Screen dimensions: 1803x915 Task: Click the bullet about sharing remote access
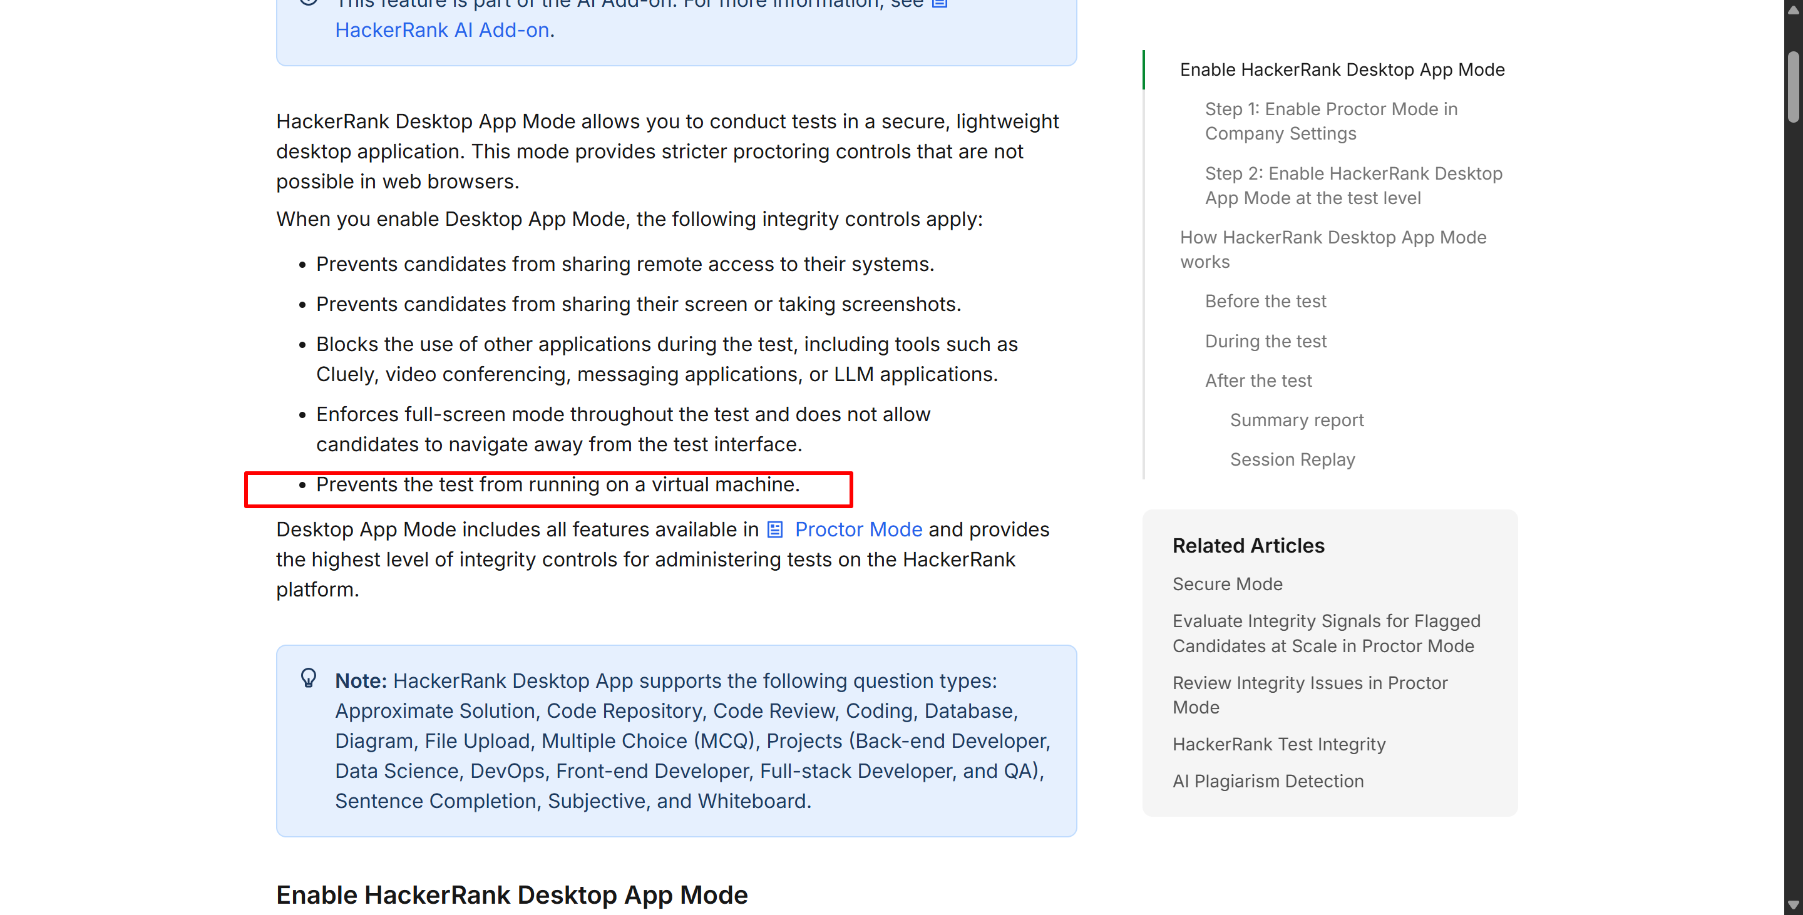pyautogui.click(x=624, y=265)
